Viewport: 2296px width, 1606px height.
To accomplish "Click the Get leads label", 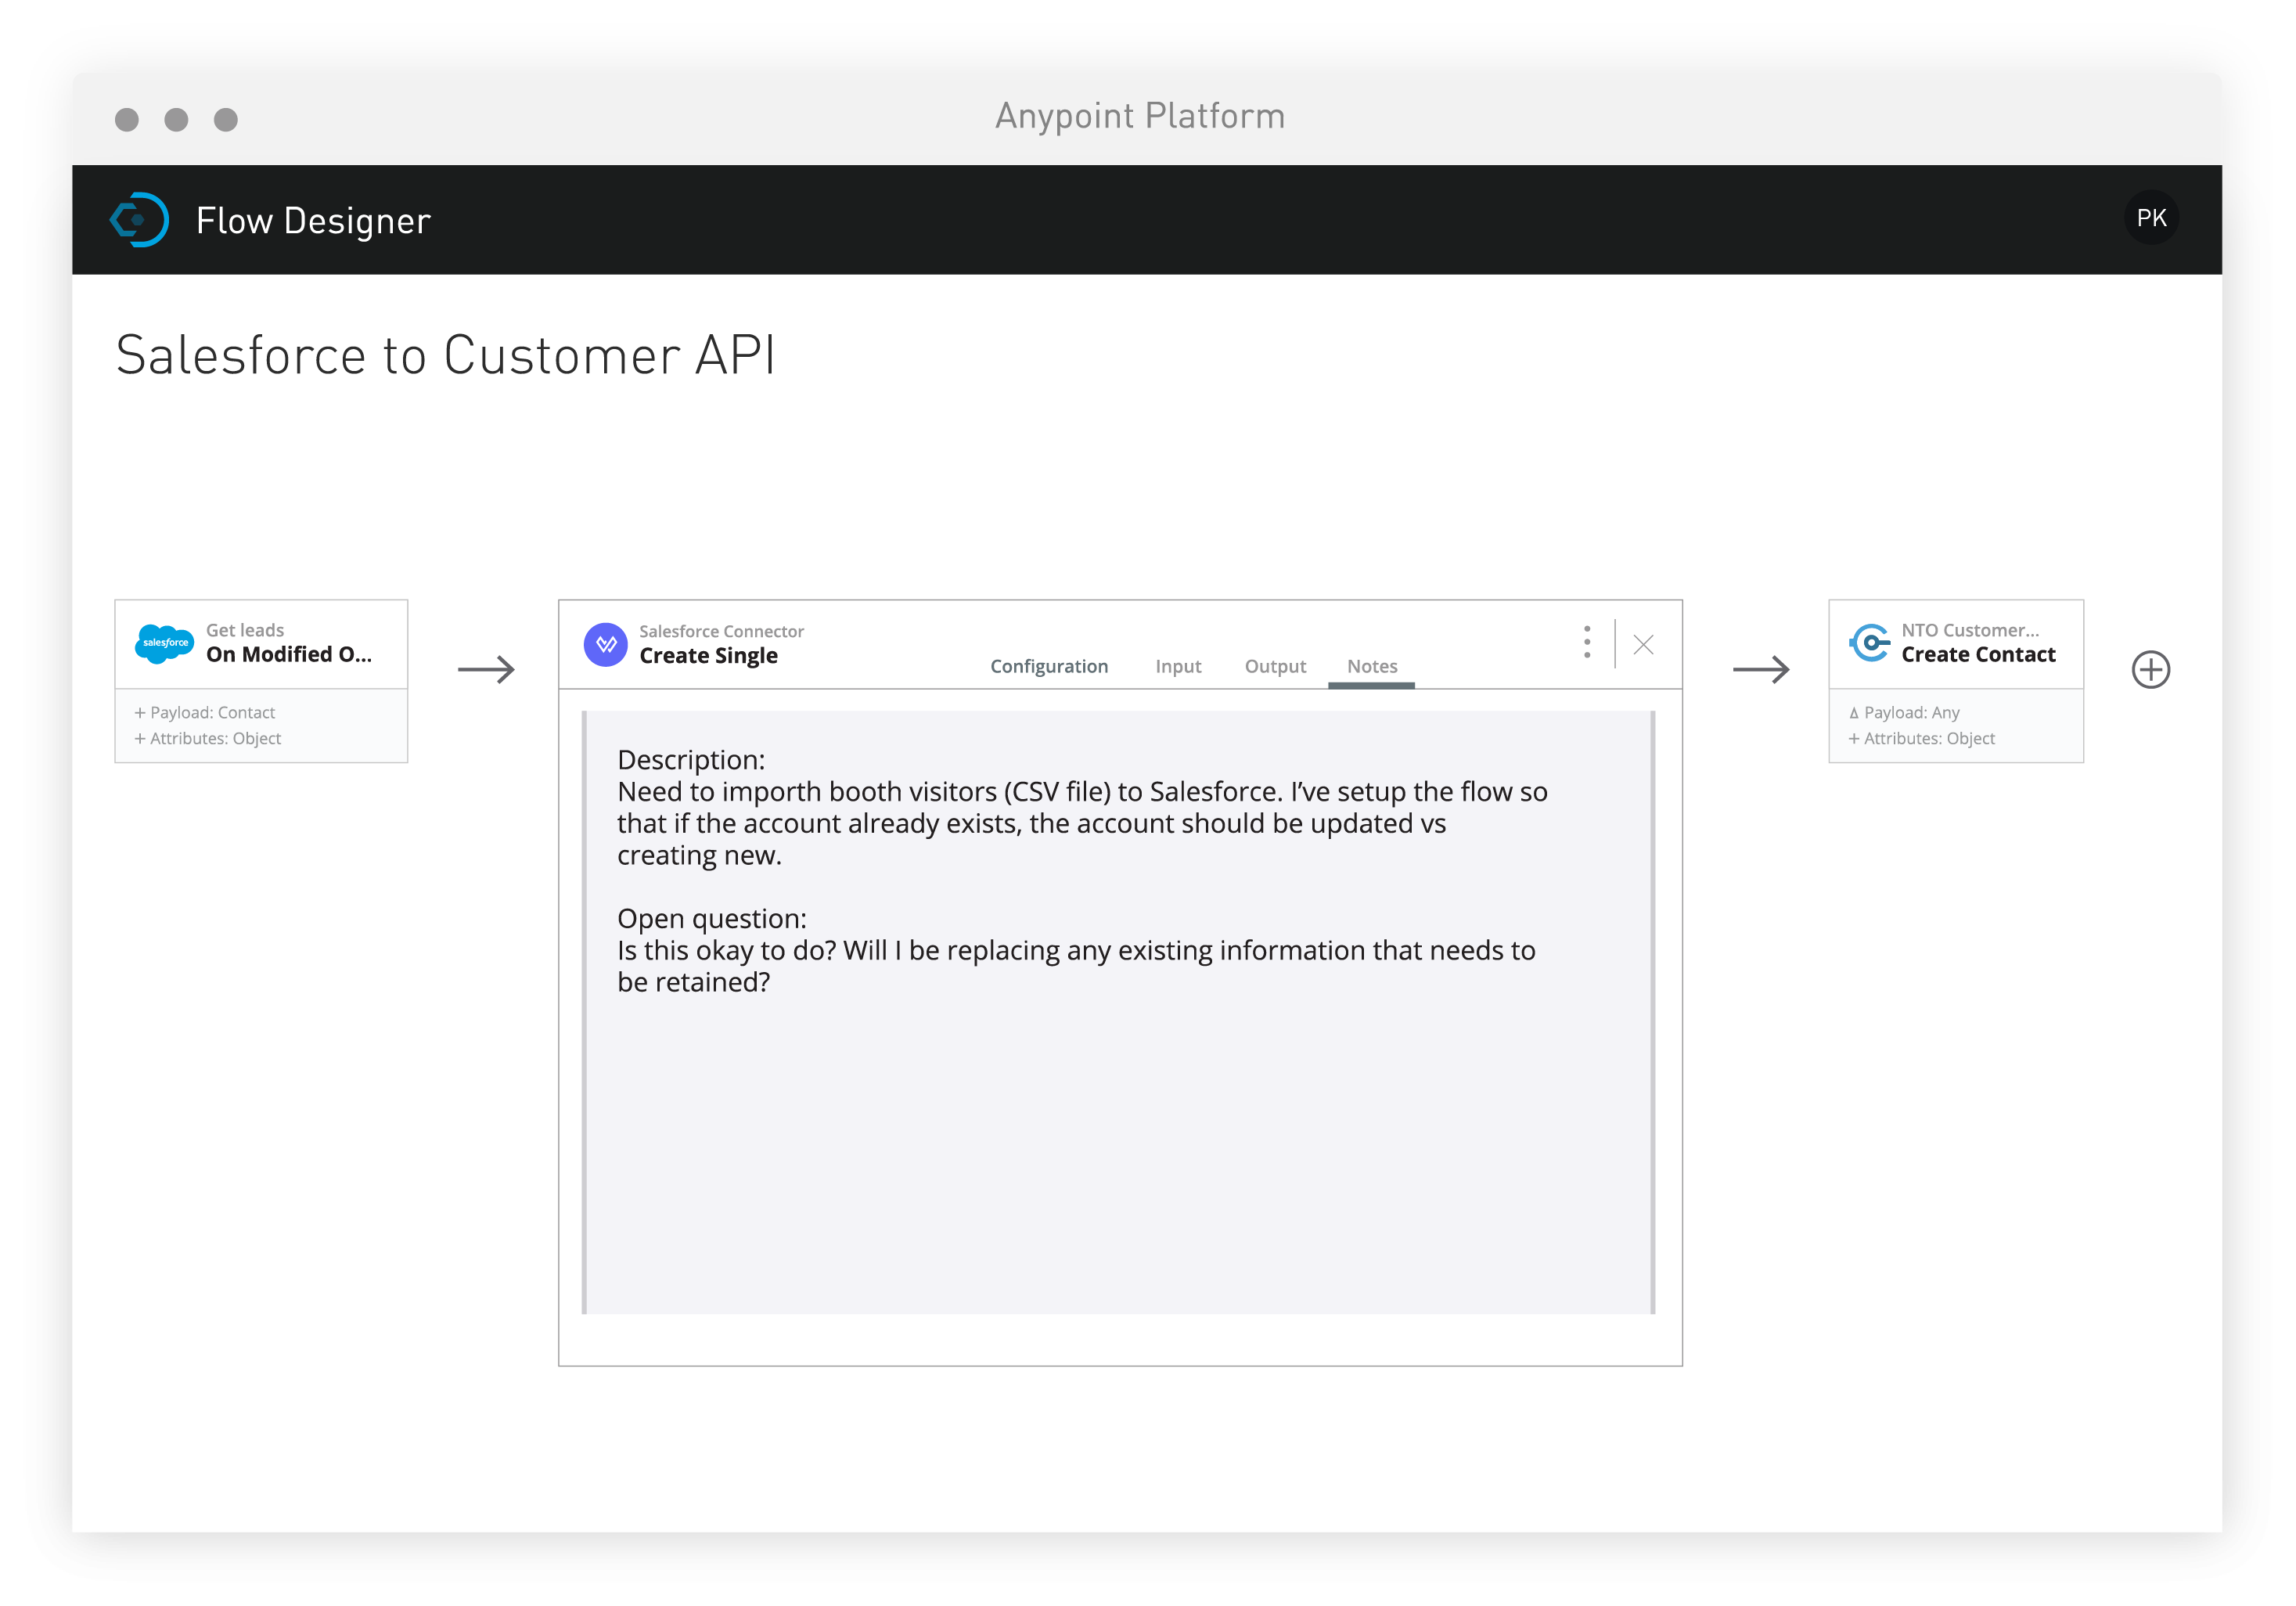I will [x=245, y=630].
